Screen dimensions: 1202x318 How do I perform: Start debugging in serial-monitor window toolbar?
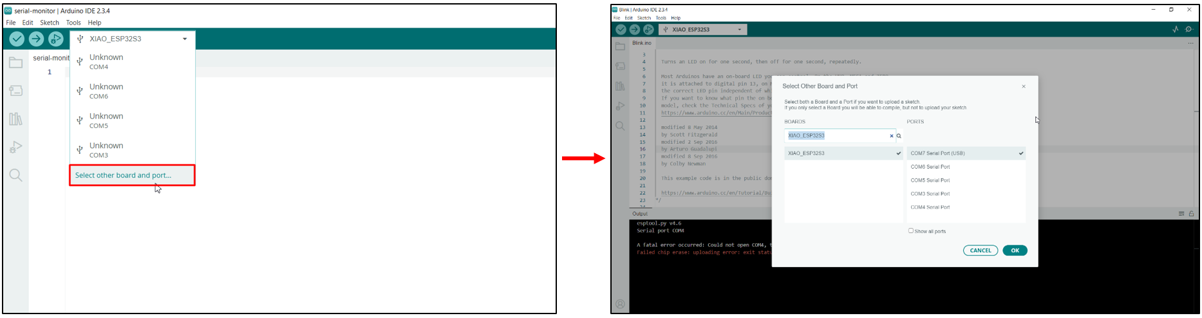[56, 39]
